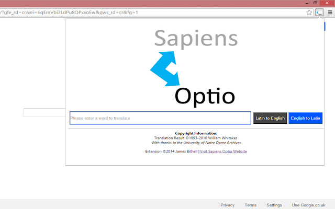335x209 pixels.
Task: Click the Notre Dame Archives thanks line
Action: tap(196, 143)
